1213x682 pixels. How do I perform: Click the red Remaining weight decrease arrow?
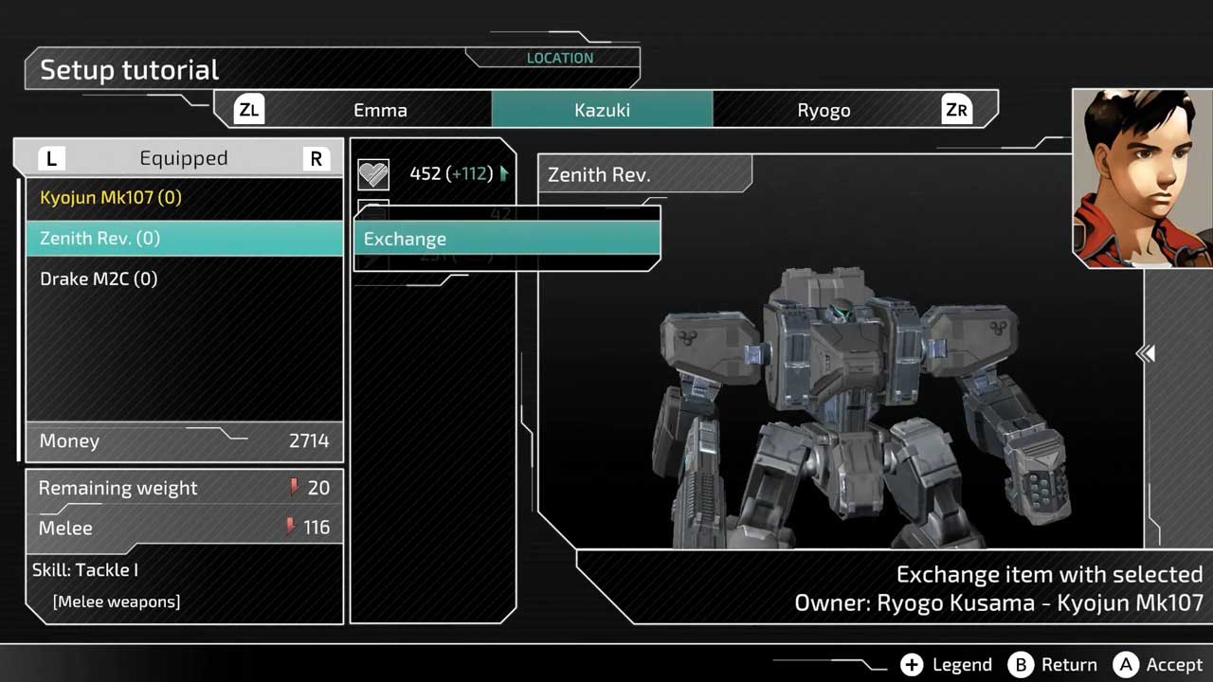[x=294, y=488]
